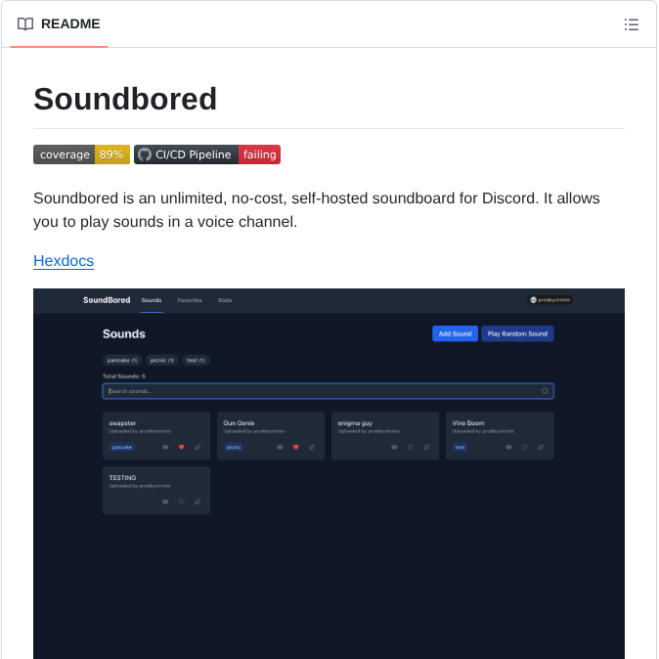Play the TESTING sound card
Screen dimensions: 659x659
click(156, 490)
